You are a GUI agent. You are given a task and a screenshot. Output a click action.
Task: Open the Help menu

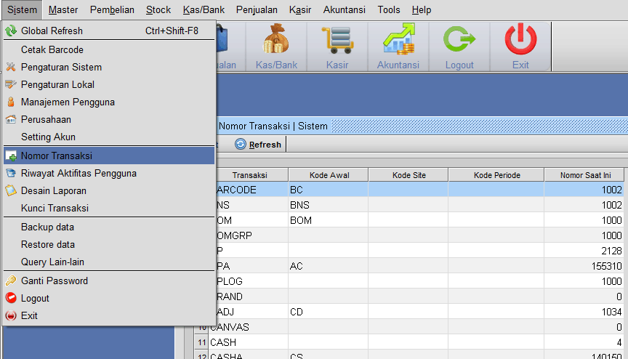click(422, 10)
